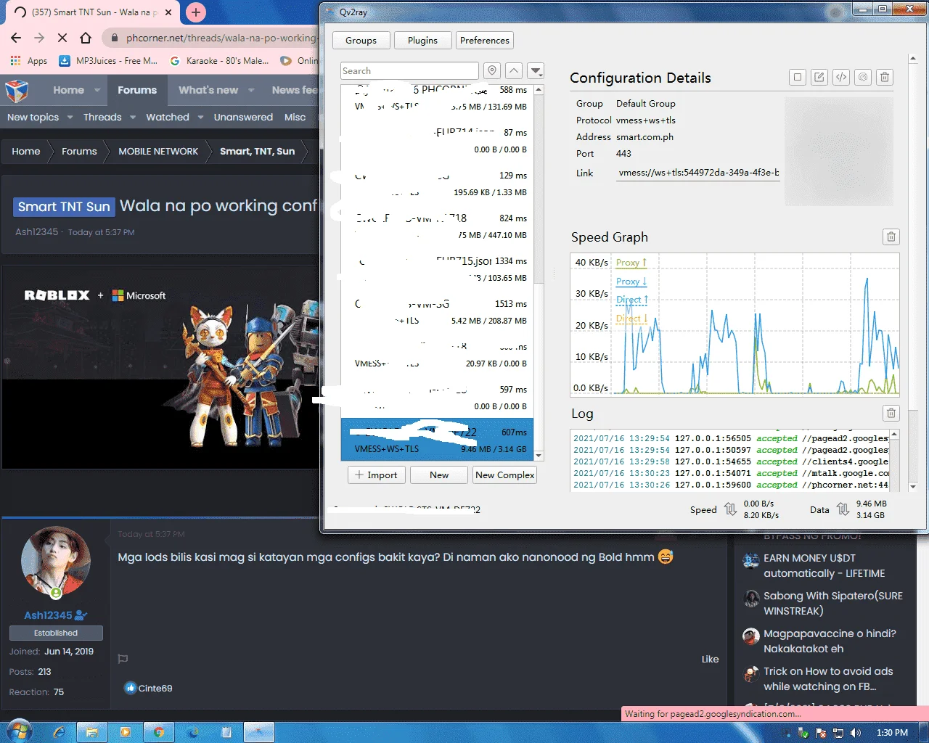Expand the What's new dropdown arrow
This screenshot has height=743, width=929.
(x=251, y=90)
